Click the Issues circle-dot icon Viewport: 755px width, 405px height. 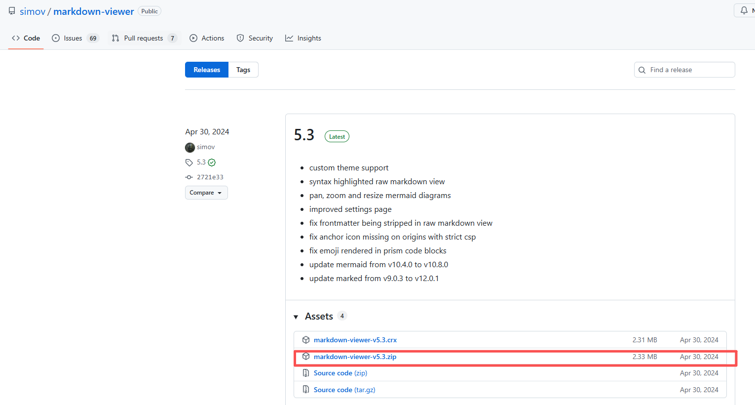coord(56,38)
